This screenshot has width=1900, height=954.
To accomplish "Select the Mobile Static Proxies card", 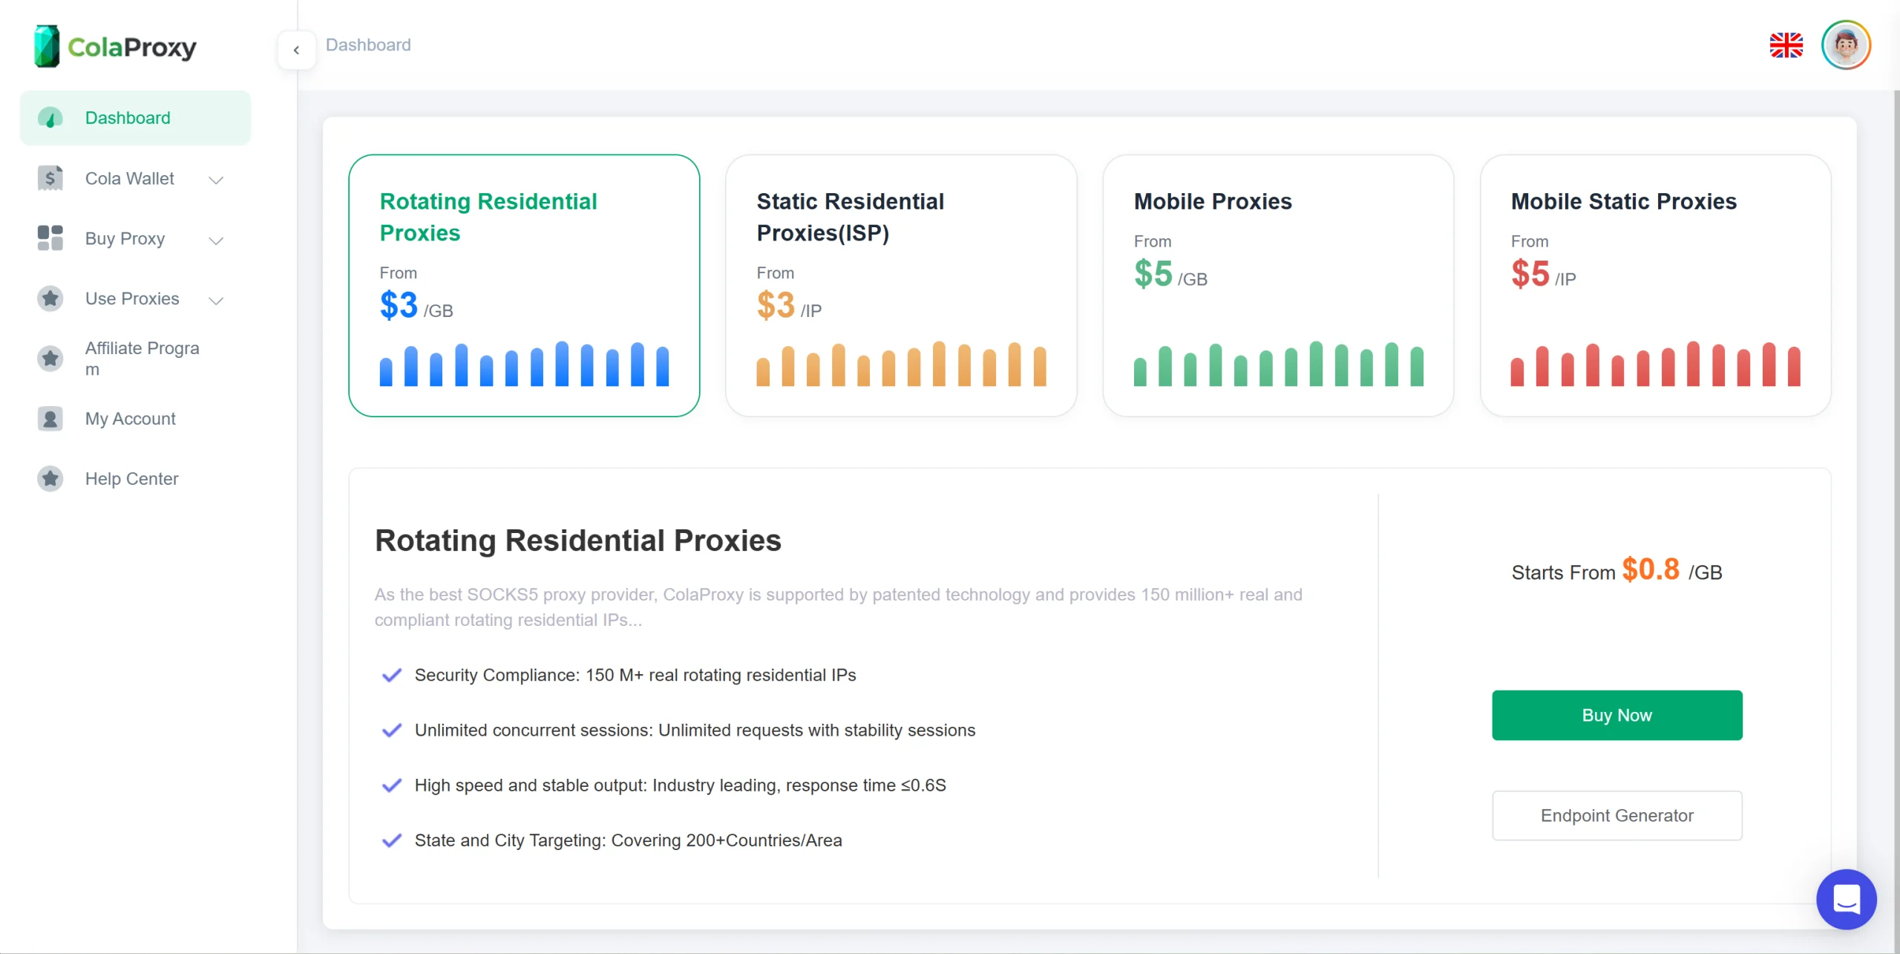I will [1655, 285].
